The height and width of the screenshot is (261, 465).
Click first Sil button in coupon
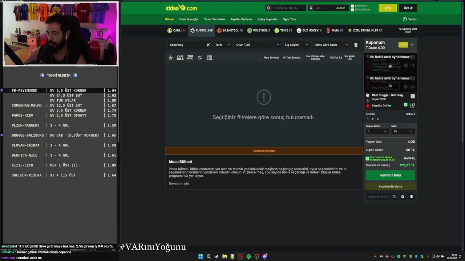click(x=390, y=66)
